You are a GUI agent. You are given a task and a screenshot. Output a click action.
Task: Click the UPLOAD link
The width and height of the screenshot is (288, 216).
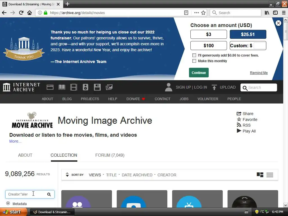228,87
